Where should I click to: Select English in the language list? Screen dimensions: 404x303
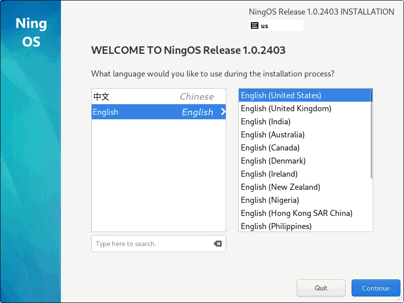159,112
